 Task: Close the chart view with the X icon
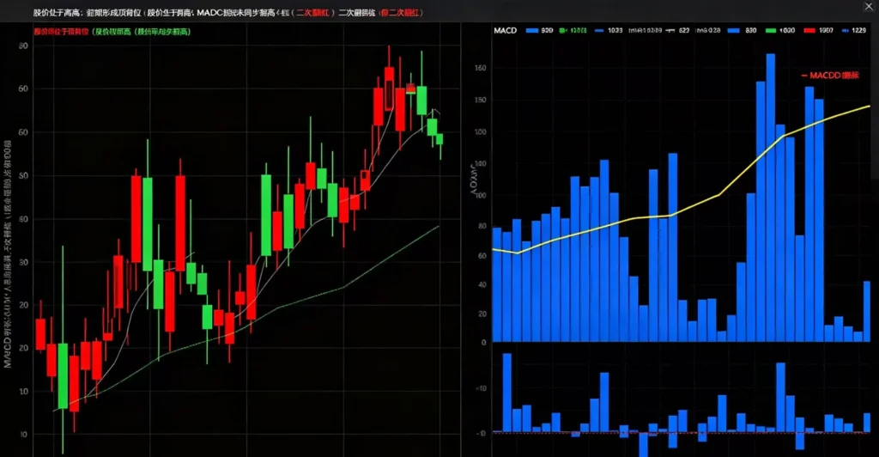(869, 6)
